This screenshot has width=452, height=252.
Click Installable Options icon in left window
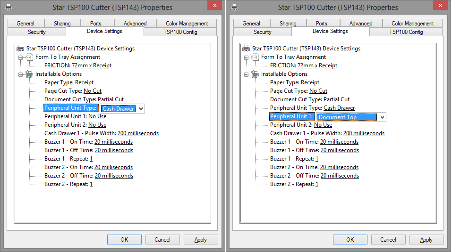29,74
